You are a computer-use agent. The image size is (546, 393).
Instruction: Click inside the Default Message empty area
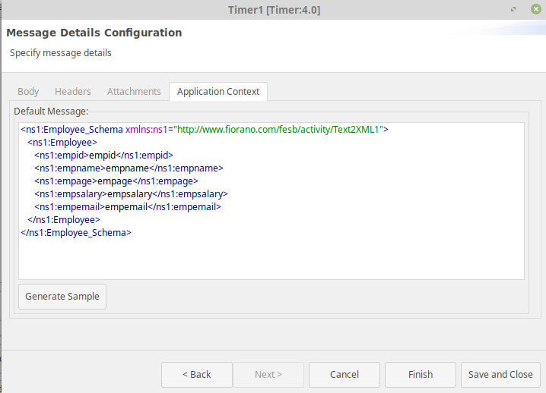(x=271, y=259)
